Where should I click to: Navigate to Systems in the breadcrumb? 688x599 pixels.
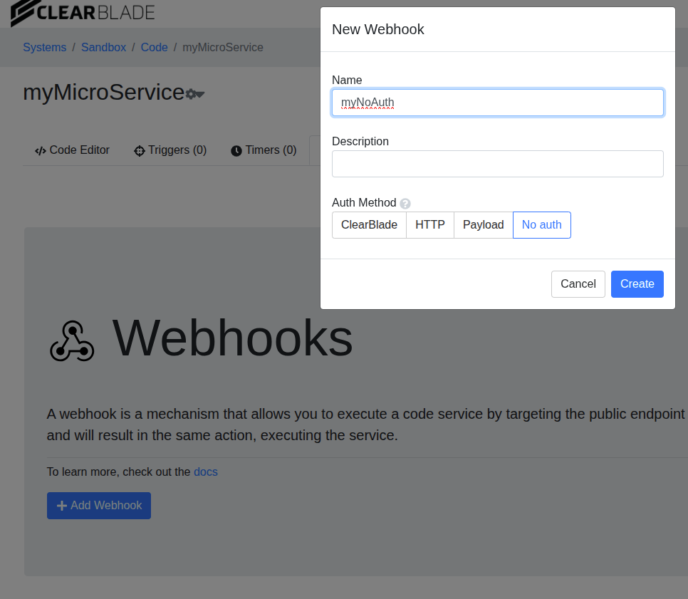pyautogui.click(x=44, y=48)
